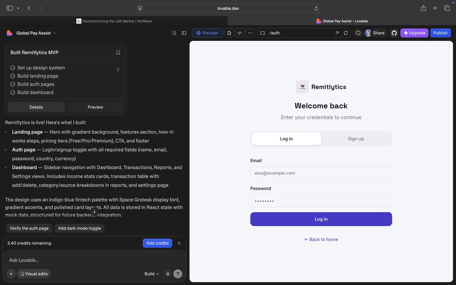Click the Add dark mode toggle suggestion
Screen dimensions: 456x285
(79, 228)
